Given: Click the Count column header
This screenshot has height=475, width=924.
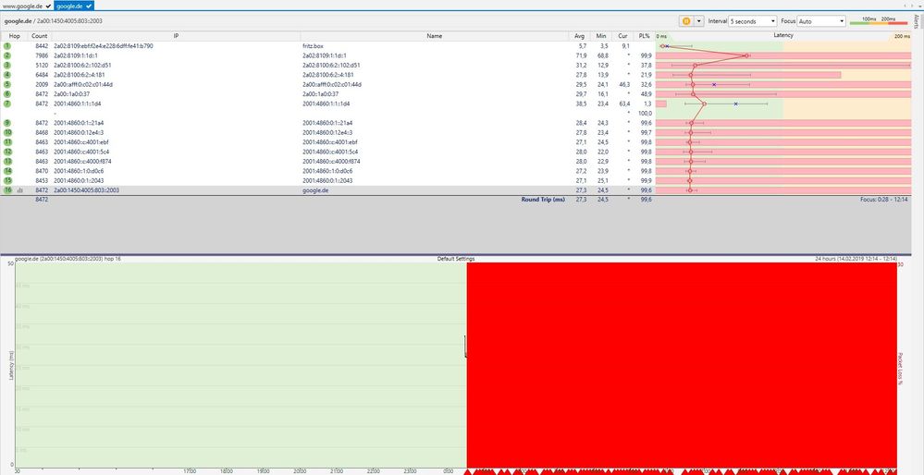Looking at the screenshot, I should pos(40,36).
